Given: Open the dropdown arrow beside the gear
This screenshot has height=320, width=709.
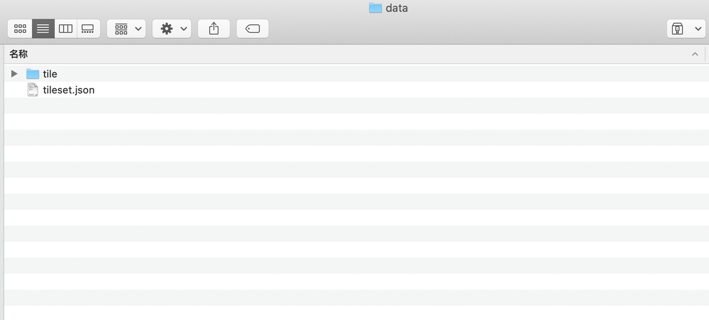Looking at the screenshot, I should click(x=184, y=29).
